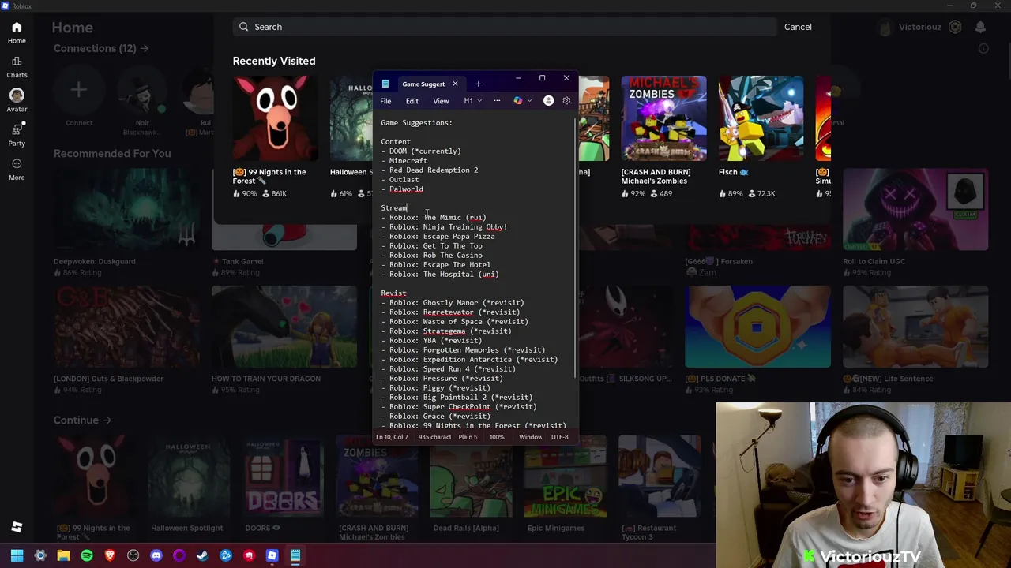Expand the H1 heading dropdown

coord(473,101)
